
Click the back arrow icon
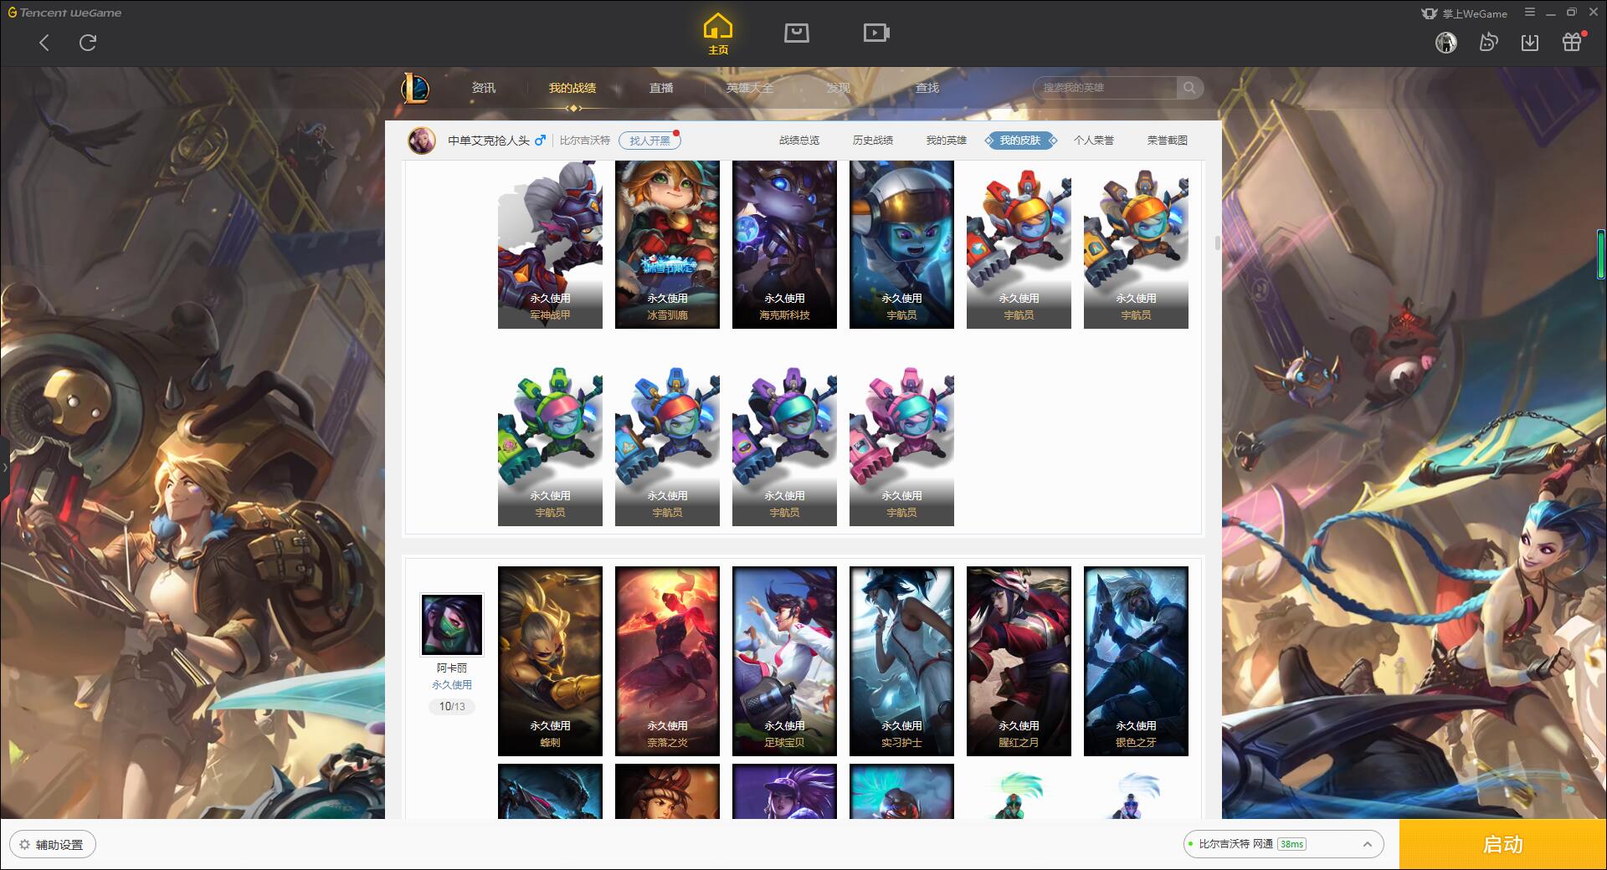click(x=44, y=43)
